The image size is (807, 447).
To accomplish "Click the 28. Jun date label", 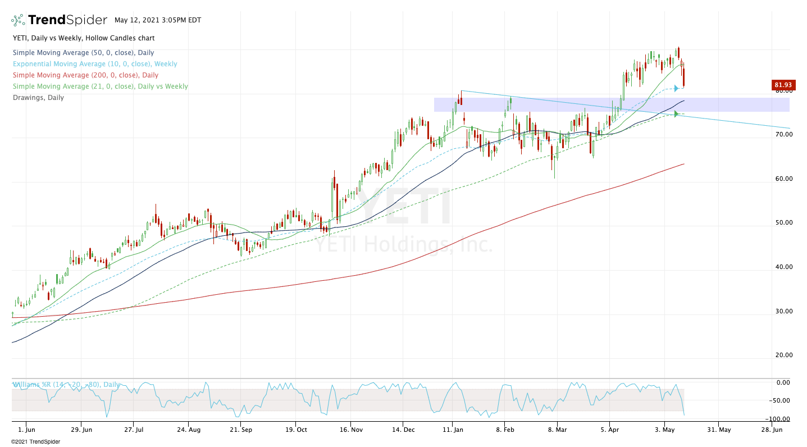I will [x=772, y=430].
